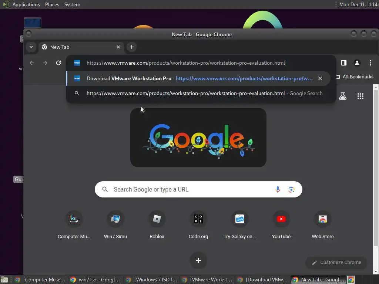Open the All Bookmarks folder
This screenshot has height=284, width=379.
pos(355,77)
